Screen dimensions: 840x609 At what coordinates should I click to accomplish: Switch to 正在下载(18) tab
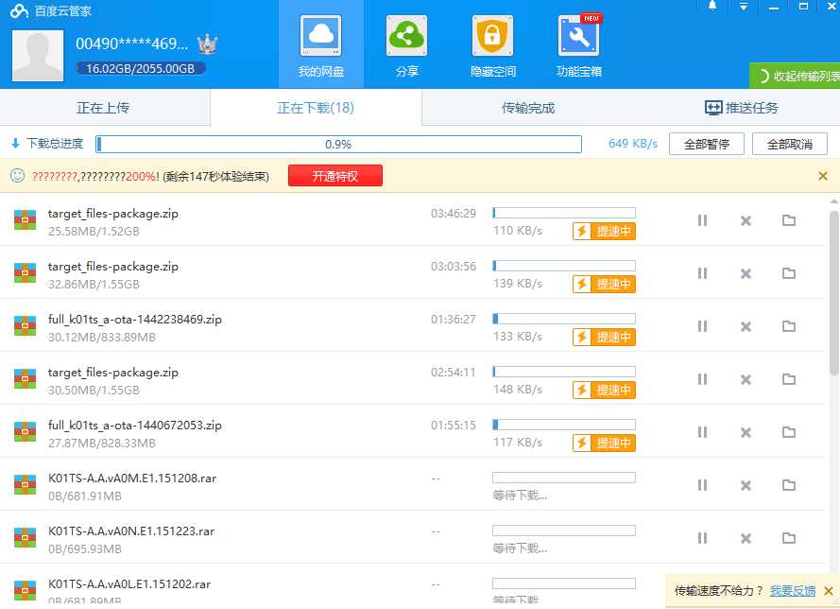tap(316, 108)
